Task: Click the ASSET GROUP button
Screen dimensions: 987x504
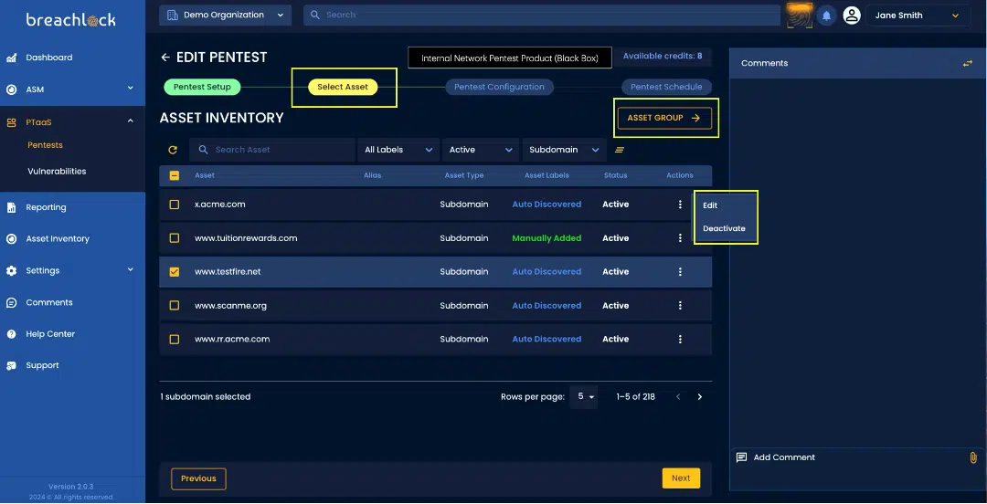Action: coord(664,119)
